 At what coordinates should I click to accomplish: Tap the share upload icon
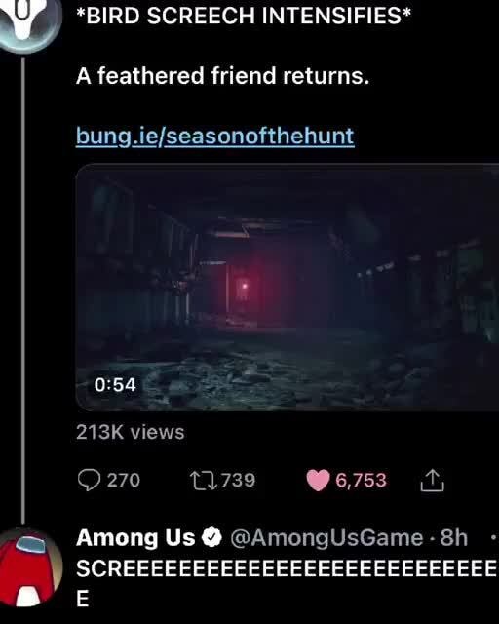432,481
